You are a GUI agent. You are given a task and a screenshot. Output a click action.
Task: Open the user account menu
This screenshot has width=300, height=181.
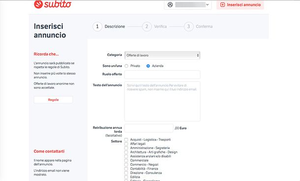pyautogui.click(x=188, y=5)
